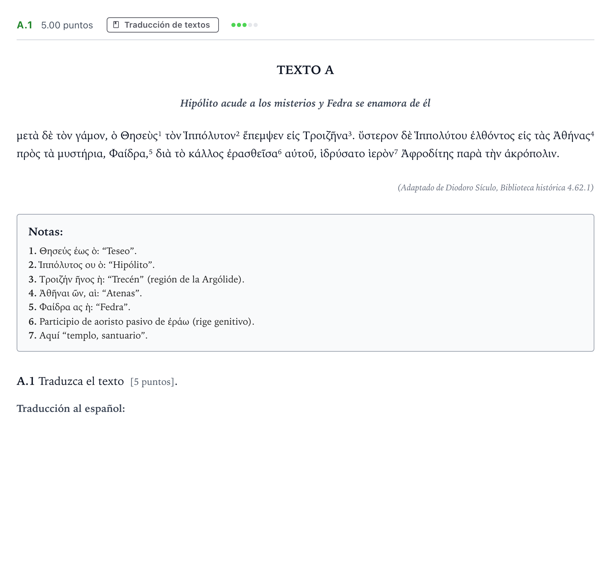
Task: Click the Diodoro Sículo source citation
Action: (495, 188)
